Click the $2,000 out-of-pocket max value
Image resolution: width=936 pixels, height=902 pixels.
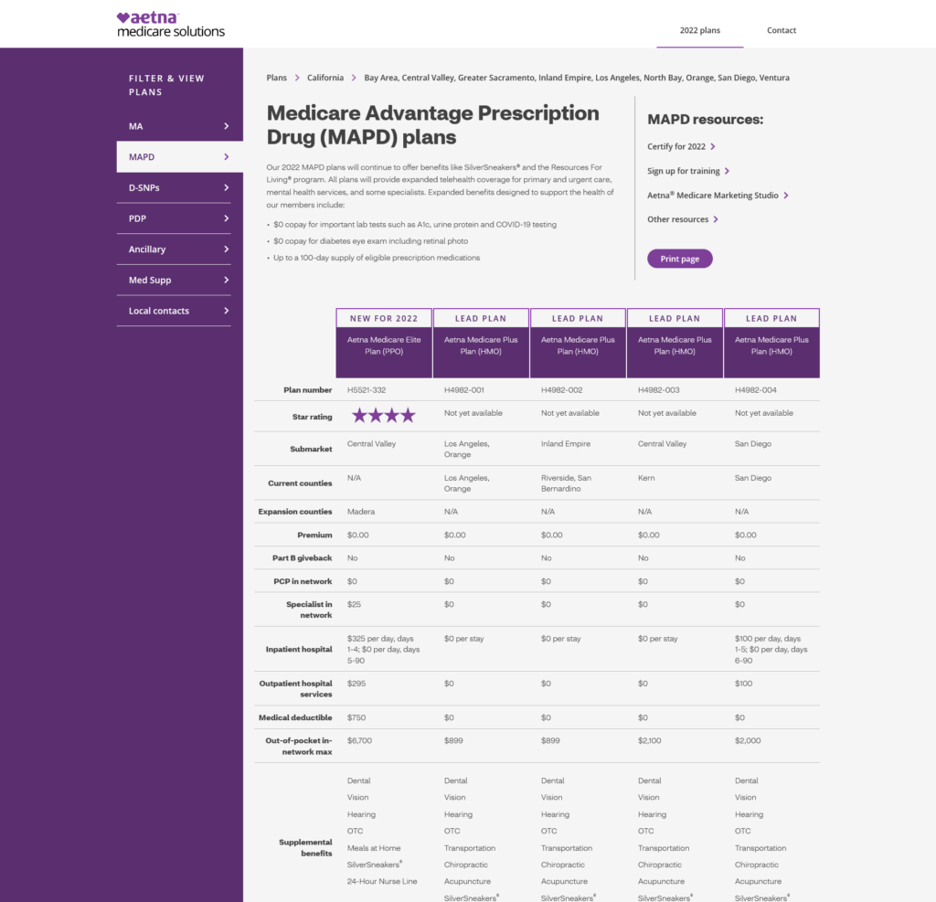pyautogui.click(x=748, y=740)
